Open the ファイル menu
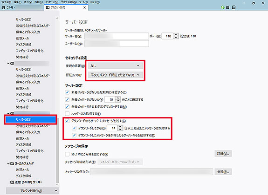 (x=6, y=2)
